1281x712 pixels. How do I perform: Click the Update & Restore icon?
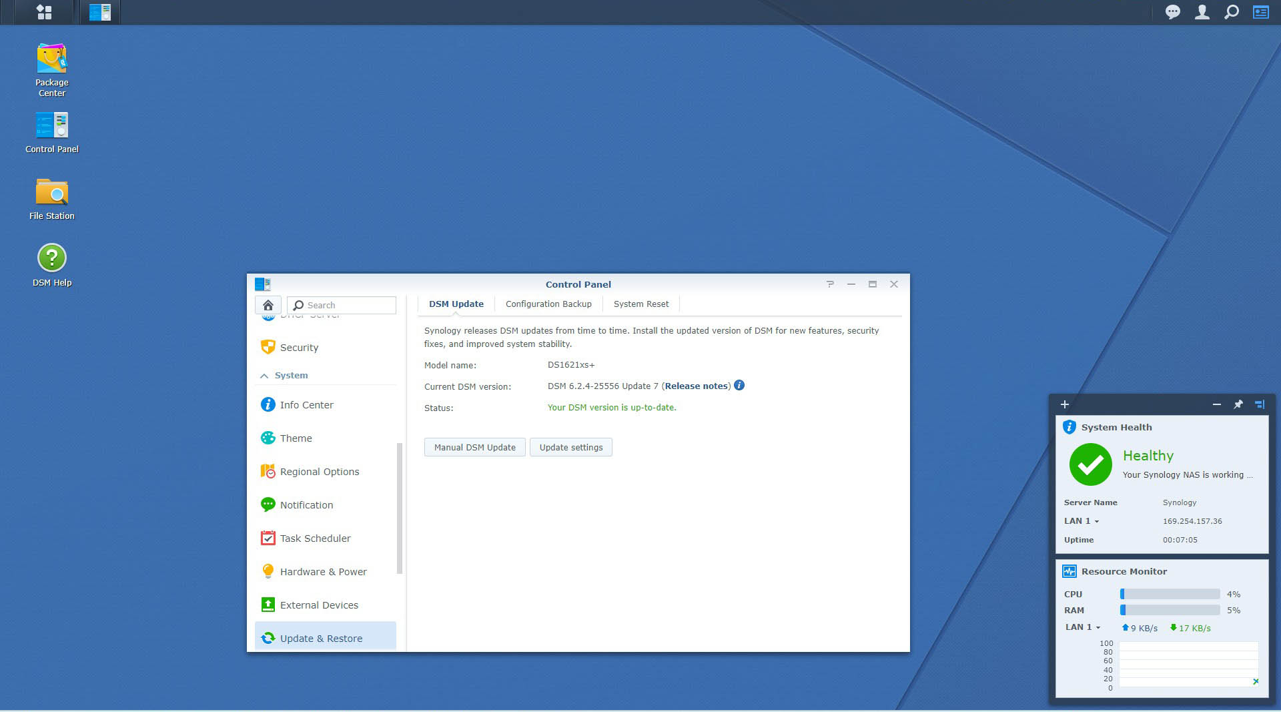(268, 638)
